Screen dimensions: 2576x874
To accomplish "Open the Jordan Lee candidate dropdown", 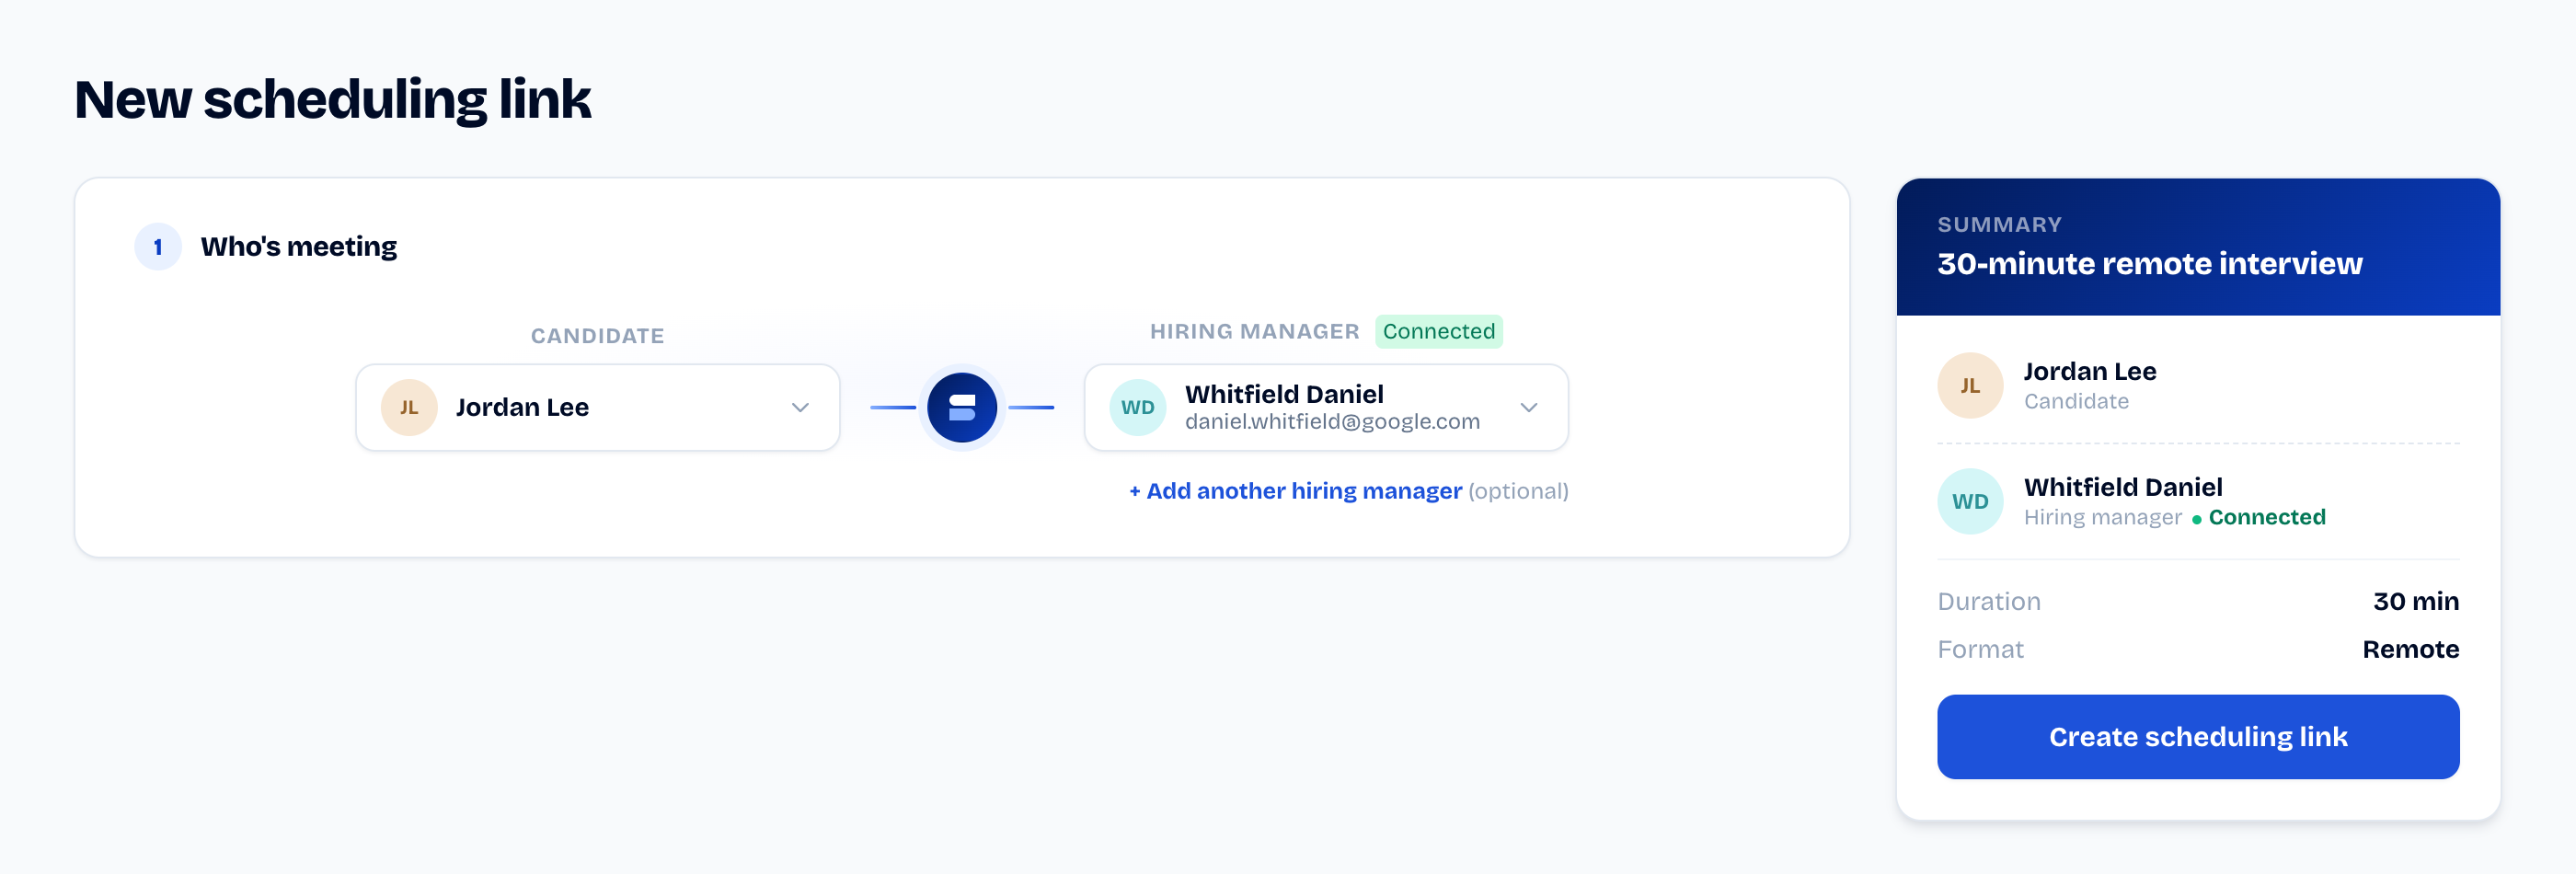I will 597,407.
